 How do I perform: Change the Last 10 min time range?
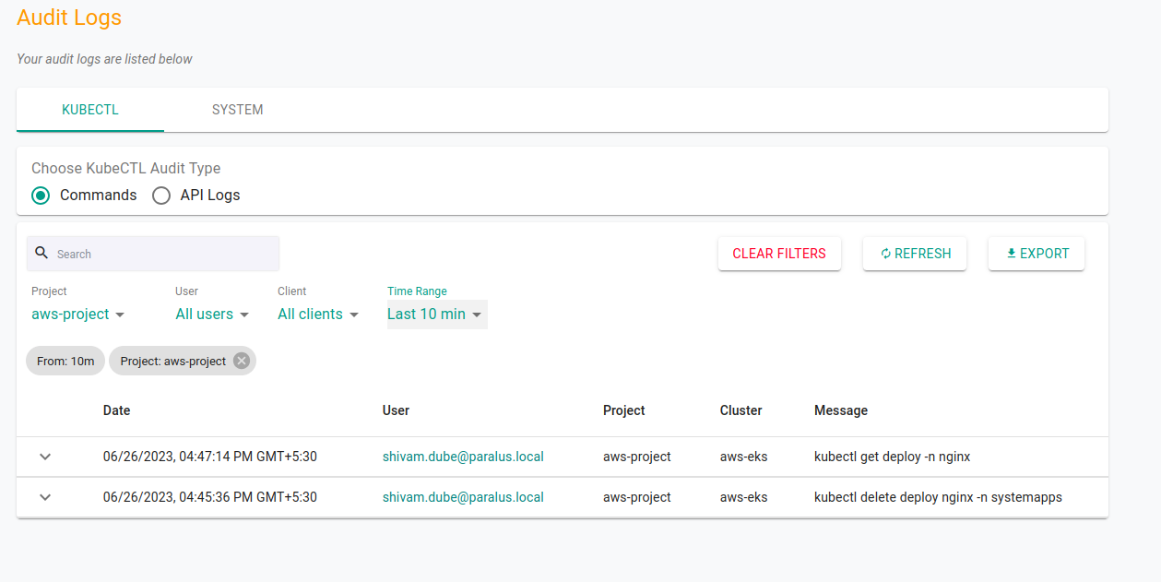434,314
